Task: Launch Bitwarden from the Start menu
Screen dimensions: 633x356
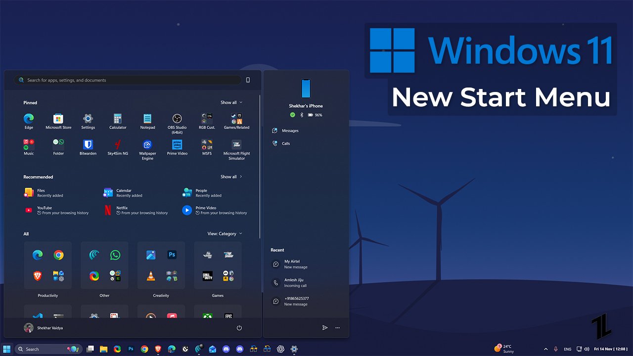Action: coord(88,145)
